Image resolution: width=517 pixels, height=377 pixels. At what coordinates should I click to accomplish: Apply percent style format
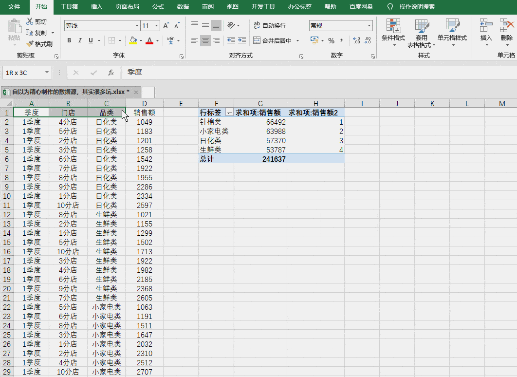(x=332, y=40)
